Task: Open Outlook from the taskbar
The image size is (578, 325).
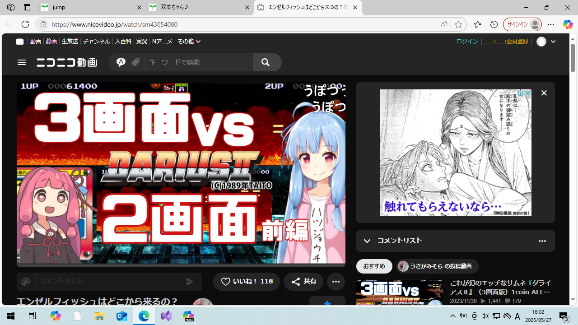Action: (x=122, y=316)
